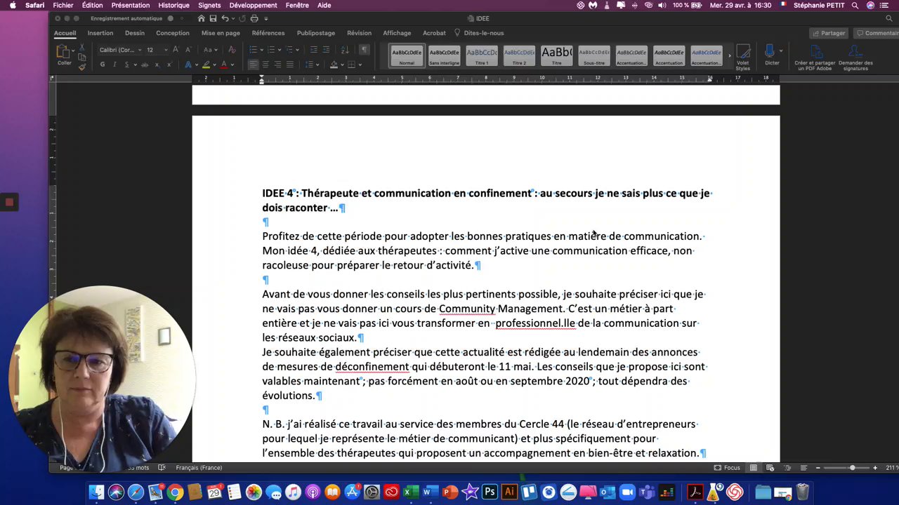This screenshot has width=899, height=505.
Task: Click Créer et partager un PDF Adobe
Action: coord(815,58)
